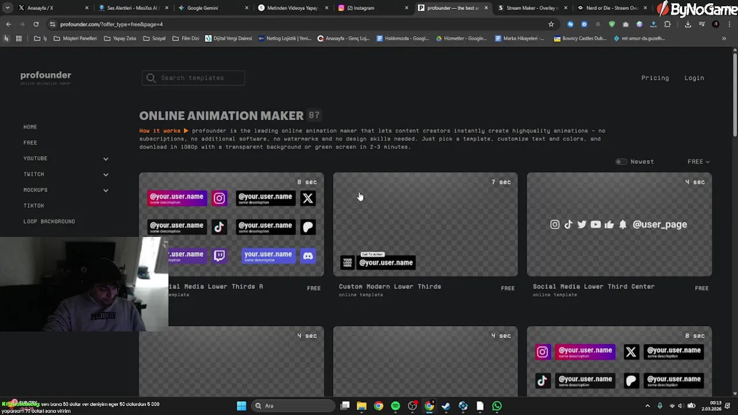Expand the MOCKUPS sidebar chevron
The image size is (738, 415).
coord(106,190)
